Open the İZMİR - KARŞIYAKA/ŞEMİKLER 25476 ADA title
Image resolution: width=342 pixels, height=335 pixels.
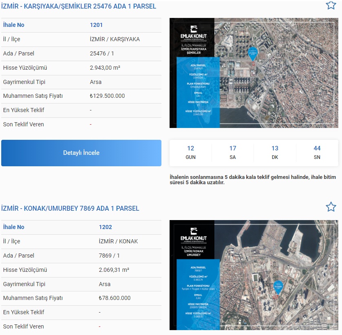79,7
